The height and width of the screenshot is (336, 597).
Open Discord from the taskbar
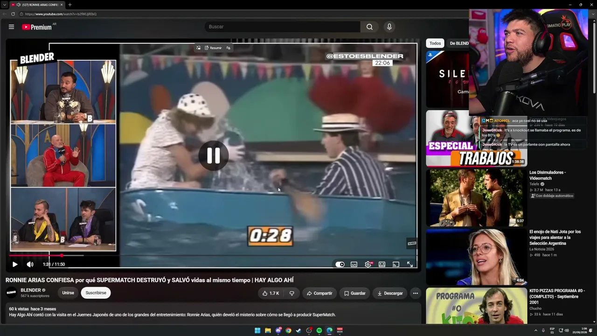pyautogui.click(x=278, y=330)
